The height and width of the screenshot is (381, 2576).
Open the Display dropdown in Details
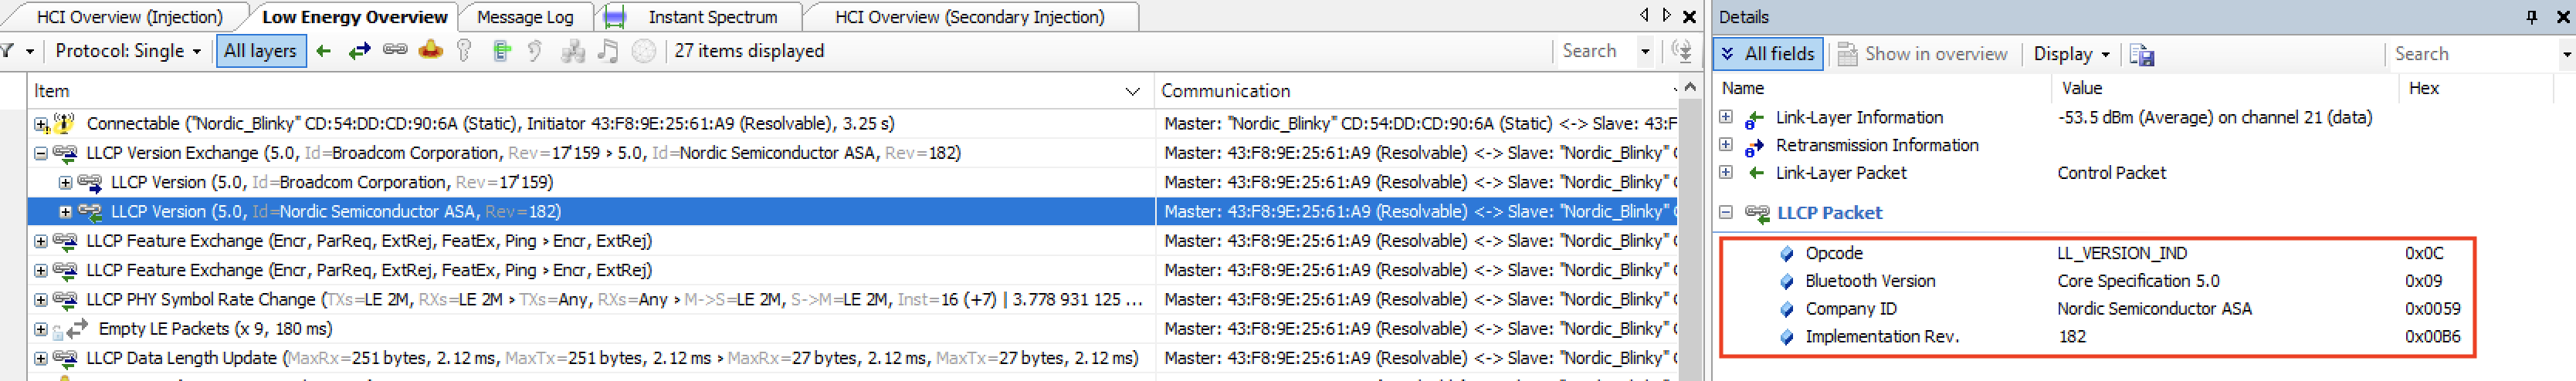point(2071,54)
